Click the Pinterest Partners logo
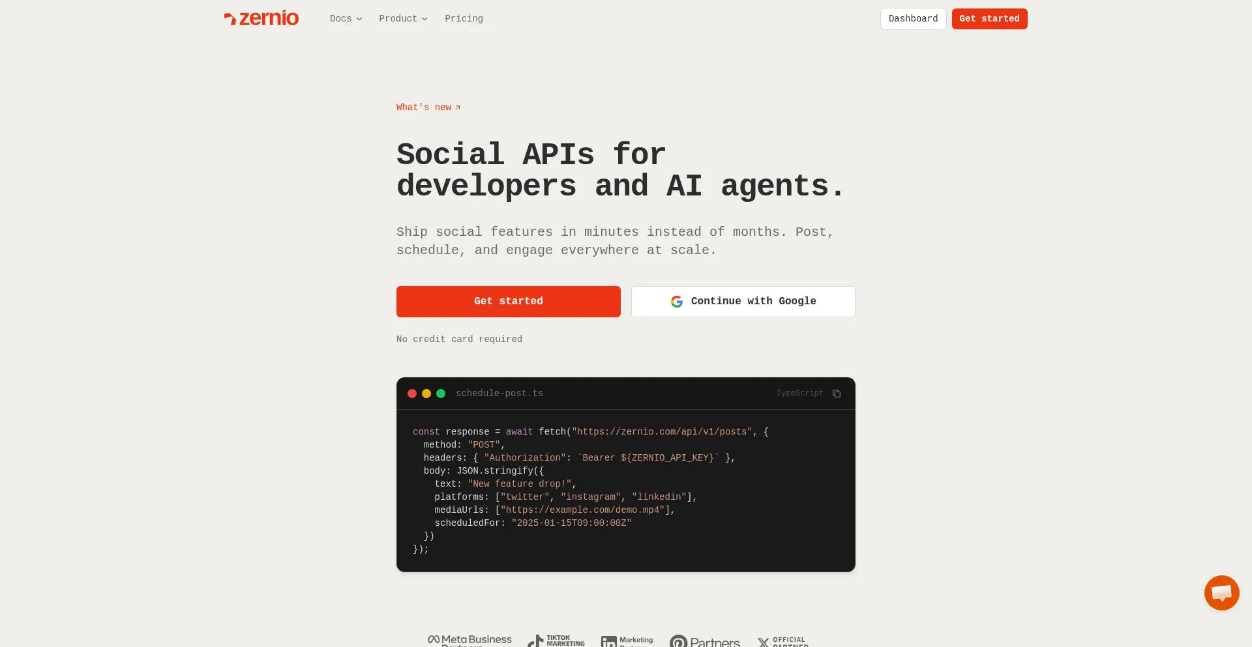Viewport: 1252px width, 647px height. coord(704,641)
